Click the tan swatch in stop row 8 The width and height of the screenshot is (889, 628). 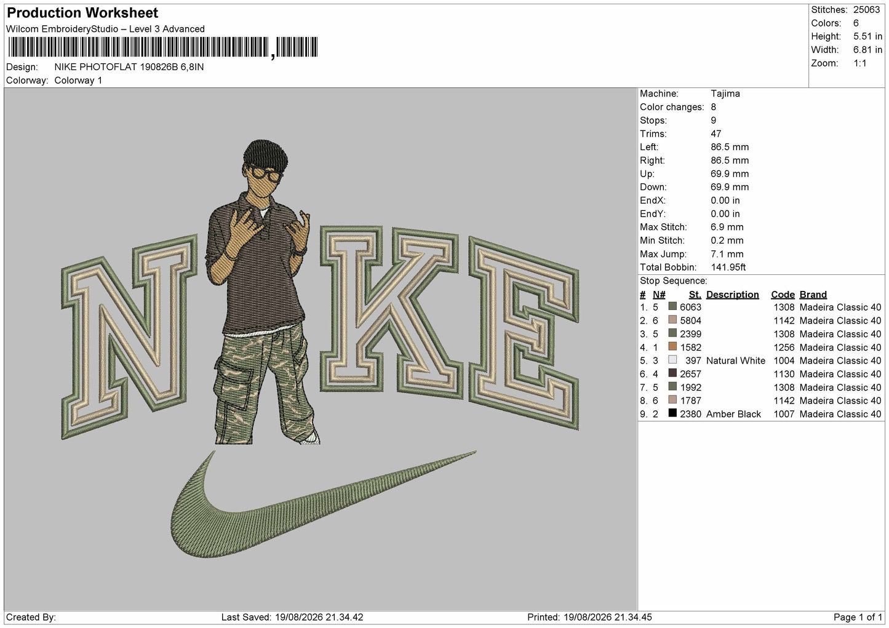click(x=672, y=400)
